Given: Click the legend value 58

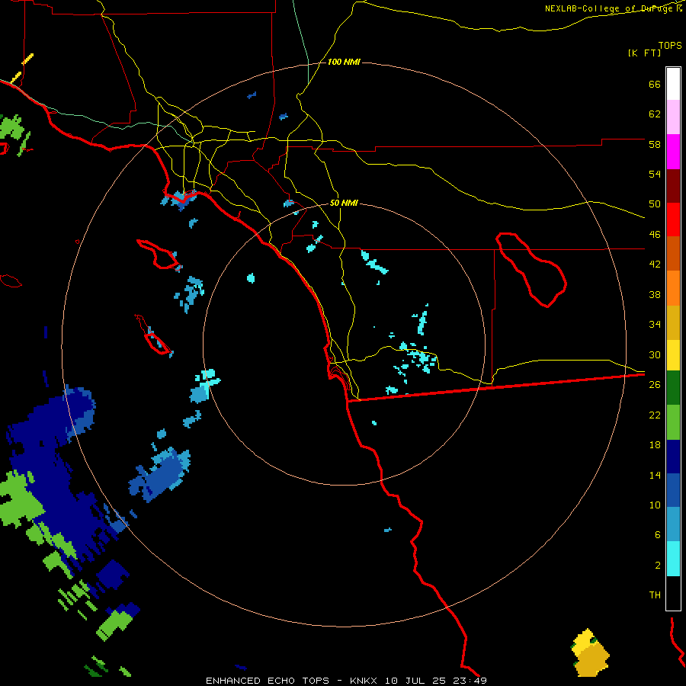Looking at the screenshot, I should pos(655,144).
